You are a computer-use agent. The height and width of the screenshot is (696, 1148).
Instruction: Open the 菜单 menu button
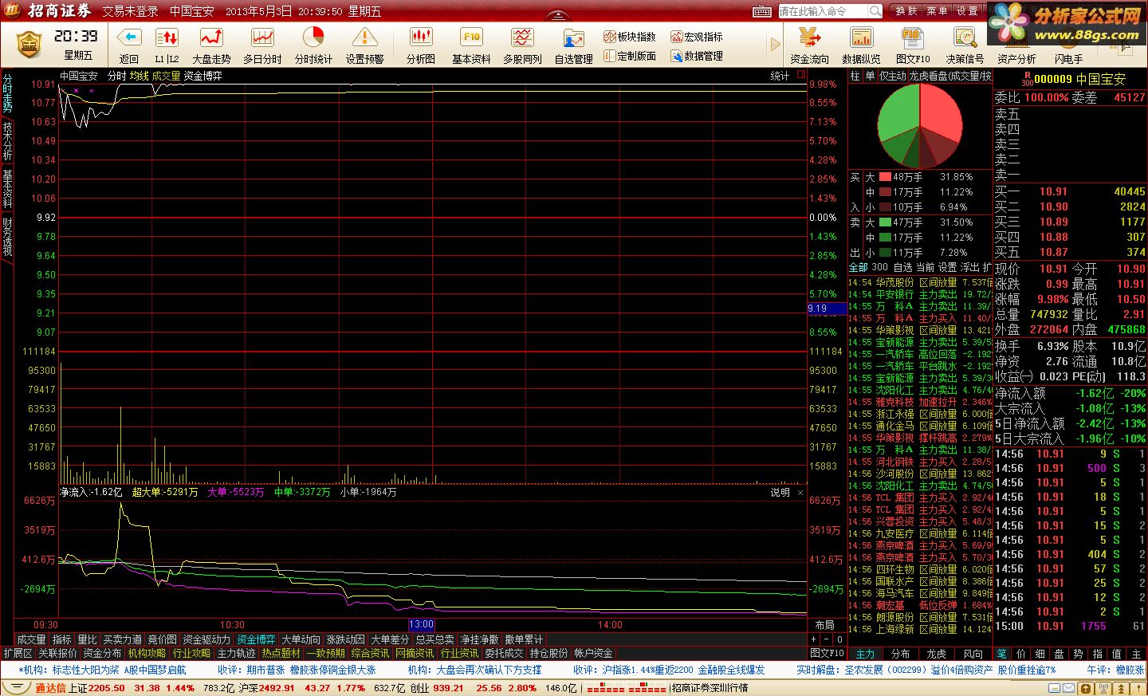click(x=937, y=11)
